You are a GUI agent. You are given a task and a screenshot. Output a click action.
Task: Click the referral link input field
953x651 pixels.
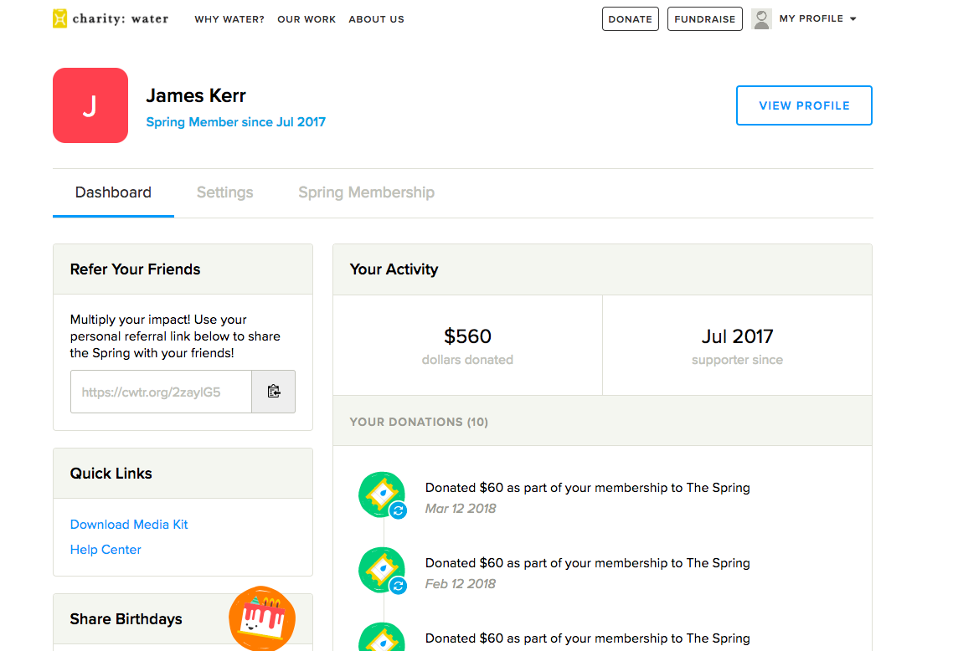[161, 392]
